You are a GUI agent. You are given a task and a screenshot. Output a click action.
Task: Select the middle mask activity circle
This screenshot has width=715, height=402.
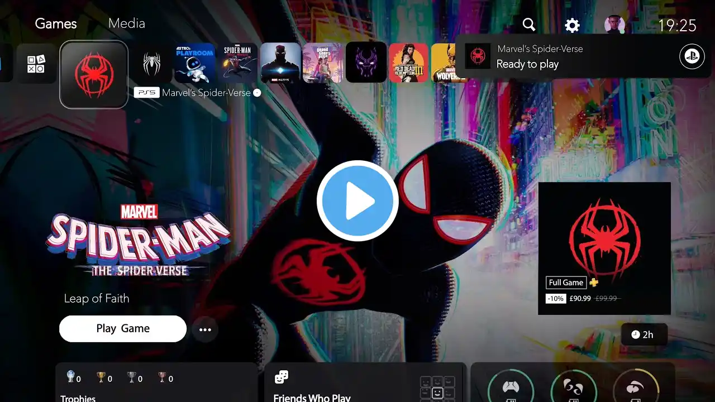point(574,386)
